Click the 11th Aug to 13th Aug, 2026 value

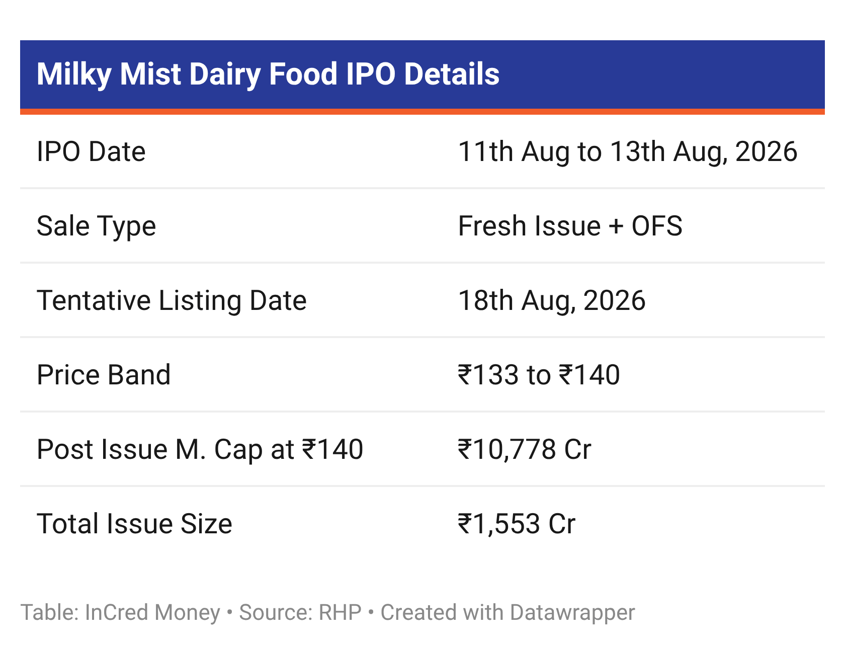click(628, 152)
